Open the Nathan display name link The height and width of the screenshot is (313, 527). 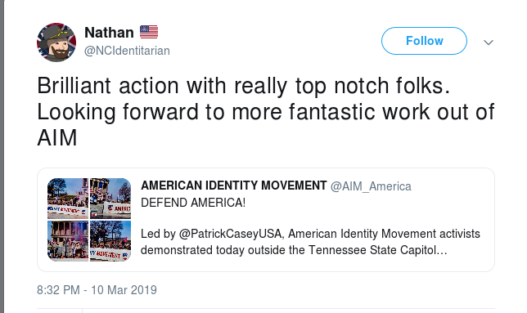[109, 33]
